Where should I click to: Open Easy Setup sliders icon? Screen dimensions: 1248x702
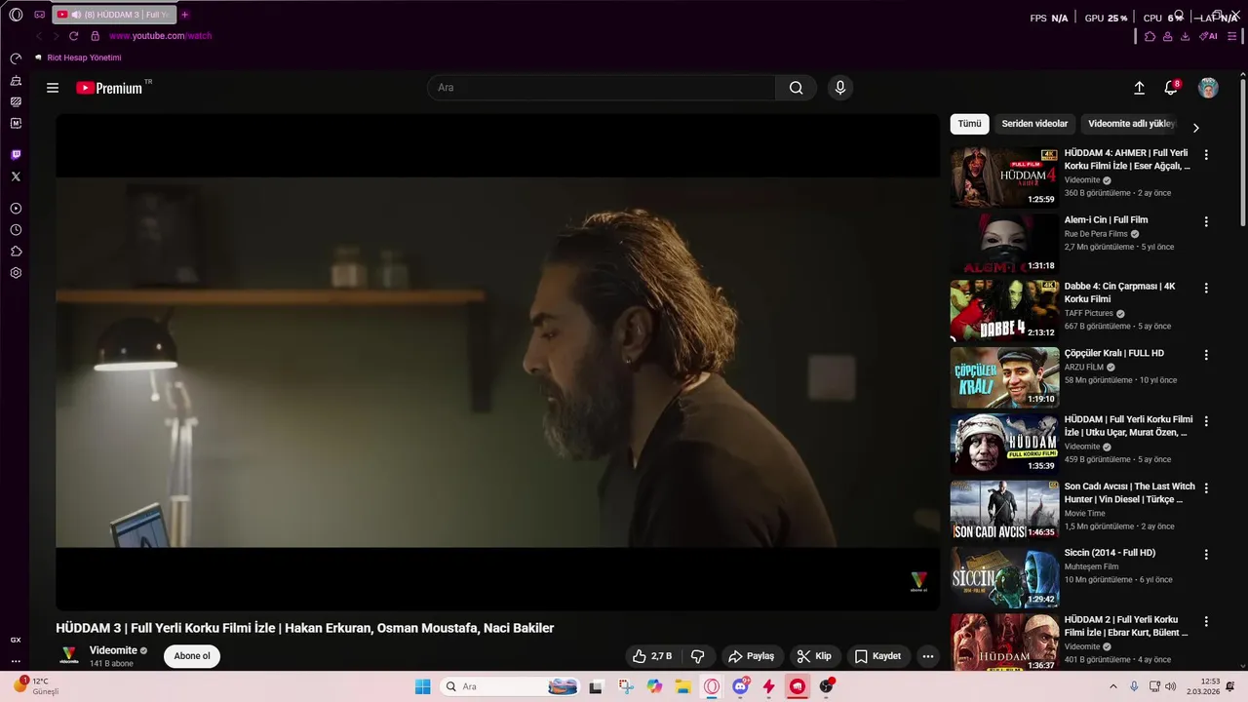tap(1231, 36)
